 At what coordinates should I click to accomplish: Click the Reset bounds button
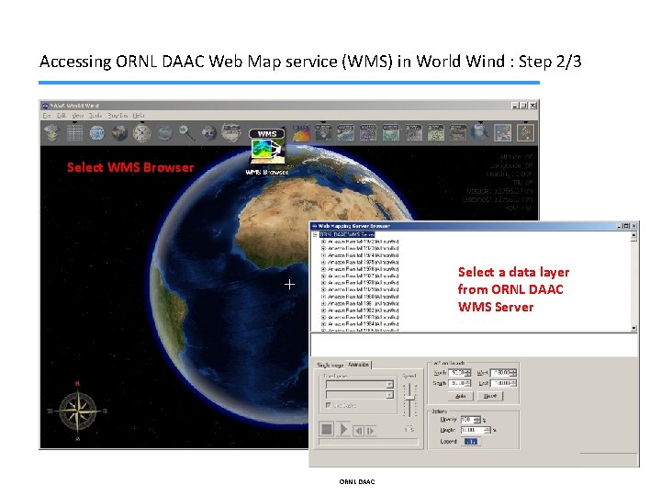tap(490, 396)
